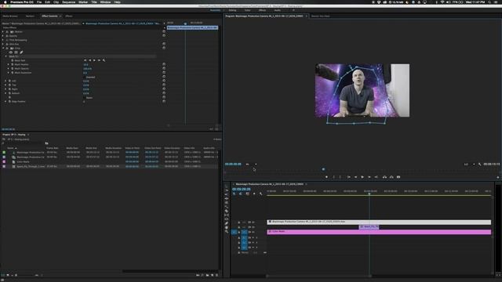Step back one frame in Program monitor
Image resolution: width=502 pixels, height=282 pixels.
pos(355,177)
